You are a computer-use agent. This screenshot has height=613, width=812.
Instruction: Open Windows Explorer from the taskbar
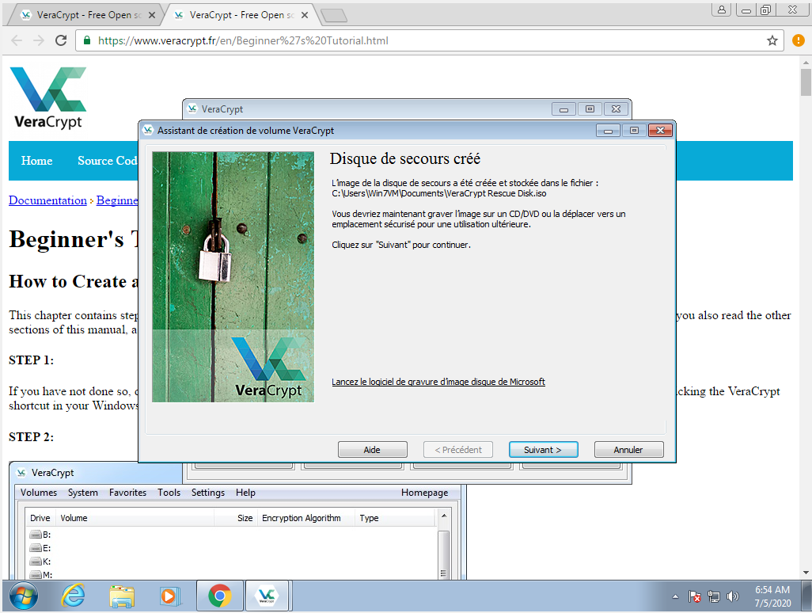[122, 596]
